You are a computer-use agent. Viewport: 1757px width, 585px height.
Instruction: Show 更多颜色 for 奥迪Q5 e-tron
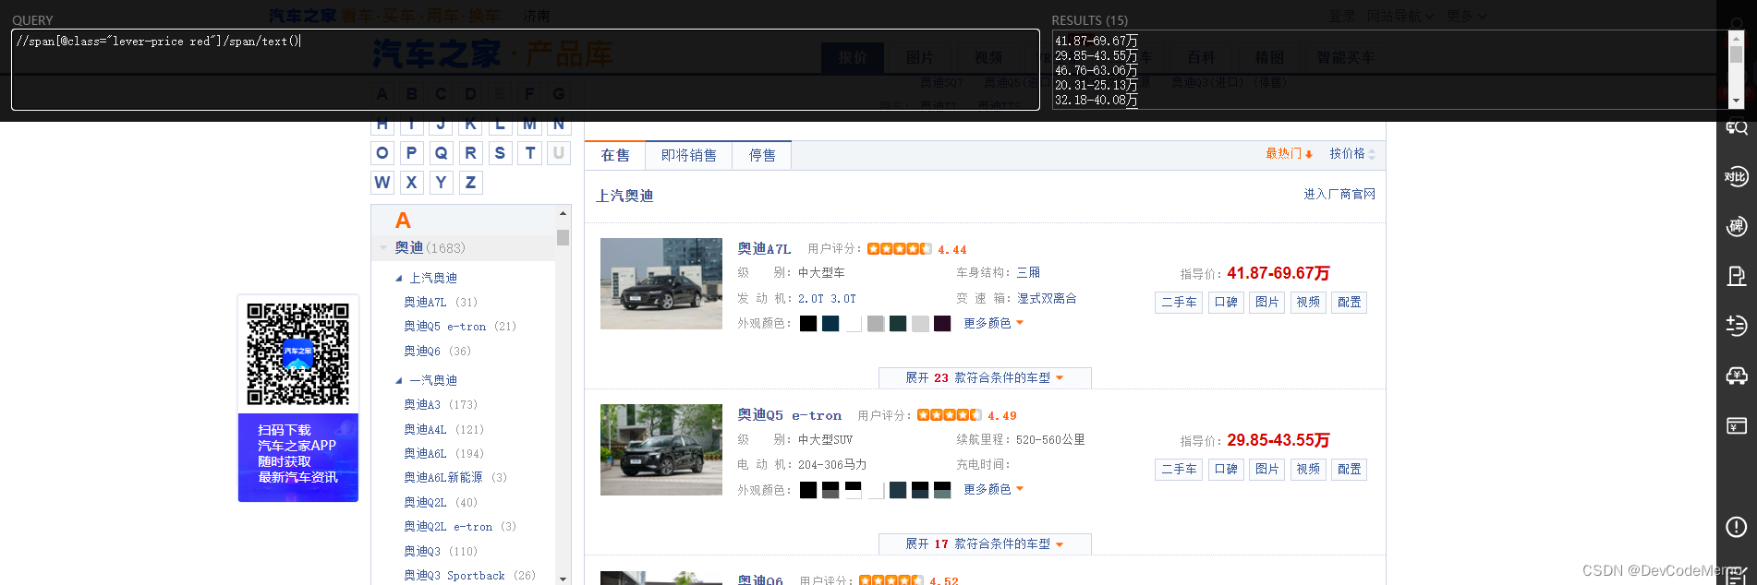(993, 490)
